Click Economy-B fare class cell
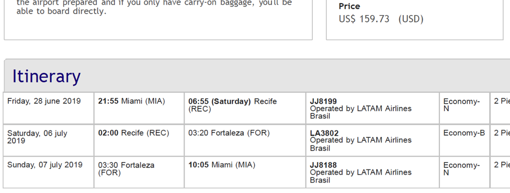 click(x=464, y=140)
